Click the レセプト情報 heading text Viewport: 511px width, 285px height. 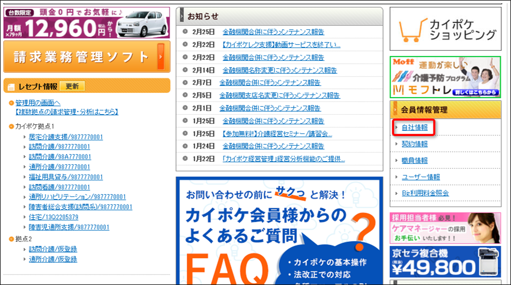(37, 86)
